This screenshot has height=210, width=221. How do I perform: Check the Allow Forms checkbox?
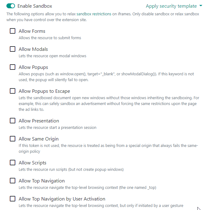pos(13,31)
